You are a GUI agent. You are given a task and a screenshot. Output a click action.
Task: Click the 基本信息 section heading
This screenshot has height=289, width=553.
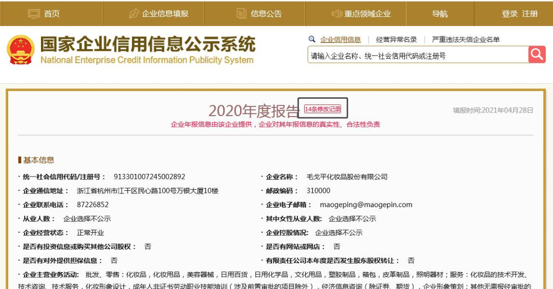coord(39,160)
